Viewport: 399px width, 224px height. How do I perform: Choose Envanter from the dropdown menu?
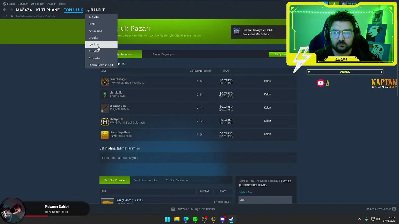[x=101, y=58]
